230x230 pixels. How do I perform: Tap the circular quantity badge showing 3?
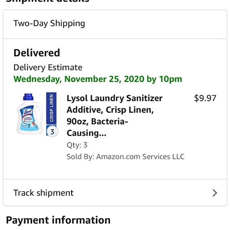53,131
